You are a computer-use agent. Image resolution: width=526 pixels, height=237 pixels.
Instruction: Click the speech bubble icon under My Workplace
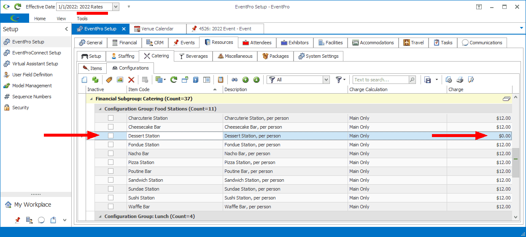coord(41,220)
